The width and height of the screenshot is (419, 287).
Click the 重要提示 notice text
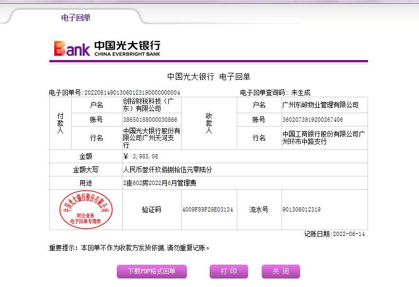(129, 248)
